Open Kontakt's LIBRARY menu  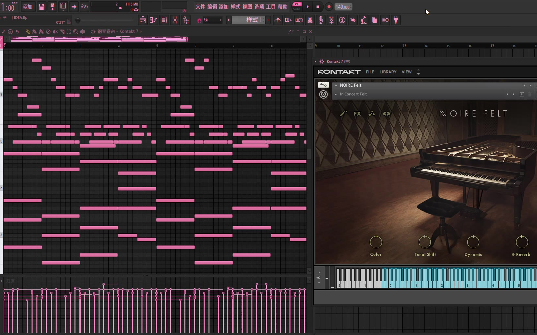point(388,72)
